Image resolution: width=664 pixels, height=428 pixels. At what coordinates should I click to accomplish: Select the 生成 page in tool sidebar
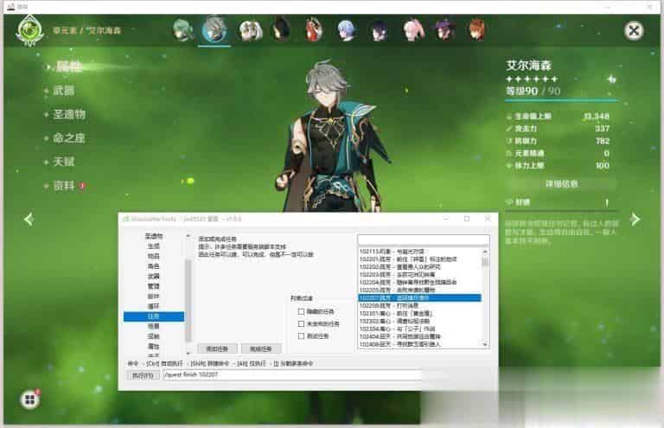[153, 246]
